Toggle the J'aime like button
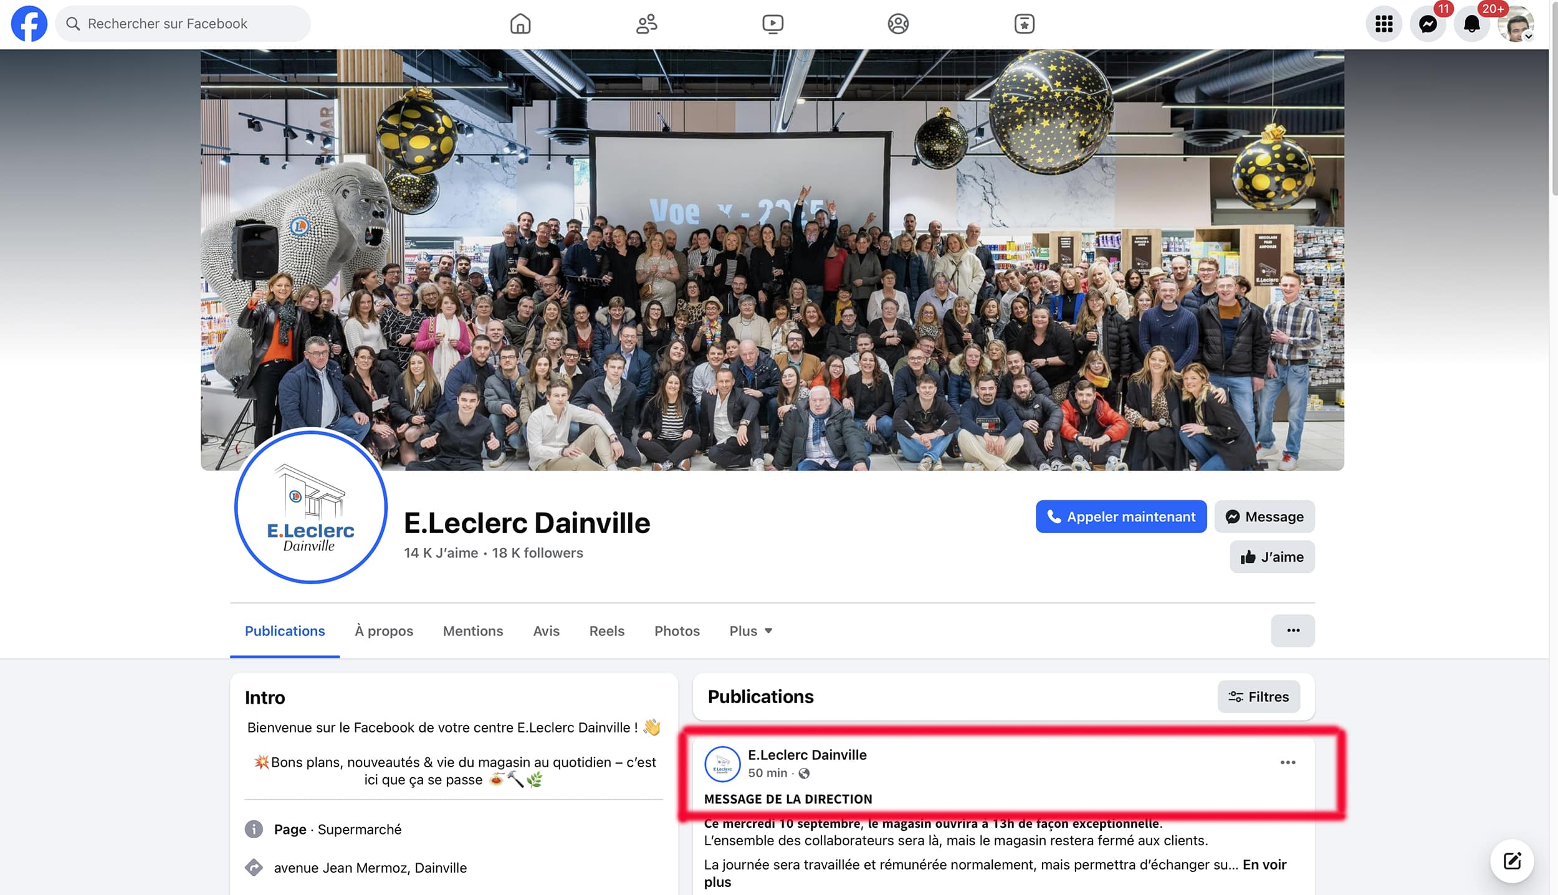Image resolution: width=1558 pixels, height=895 pixels. 1271,557
